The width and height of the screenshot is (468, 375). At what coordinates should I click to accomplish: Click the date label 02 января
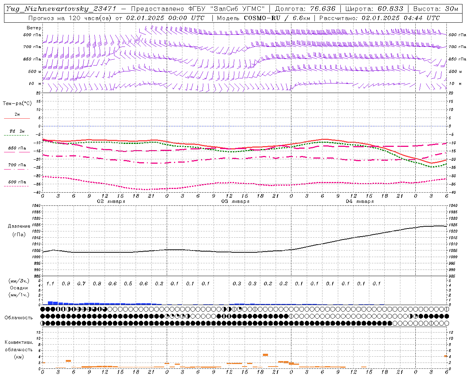(x=111, y=201)
